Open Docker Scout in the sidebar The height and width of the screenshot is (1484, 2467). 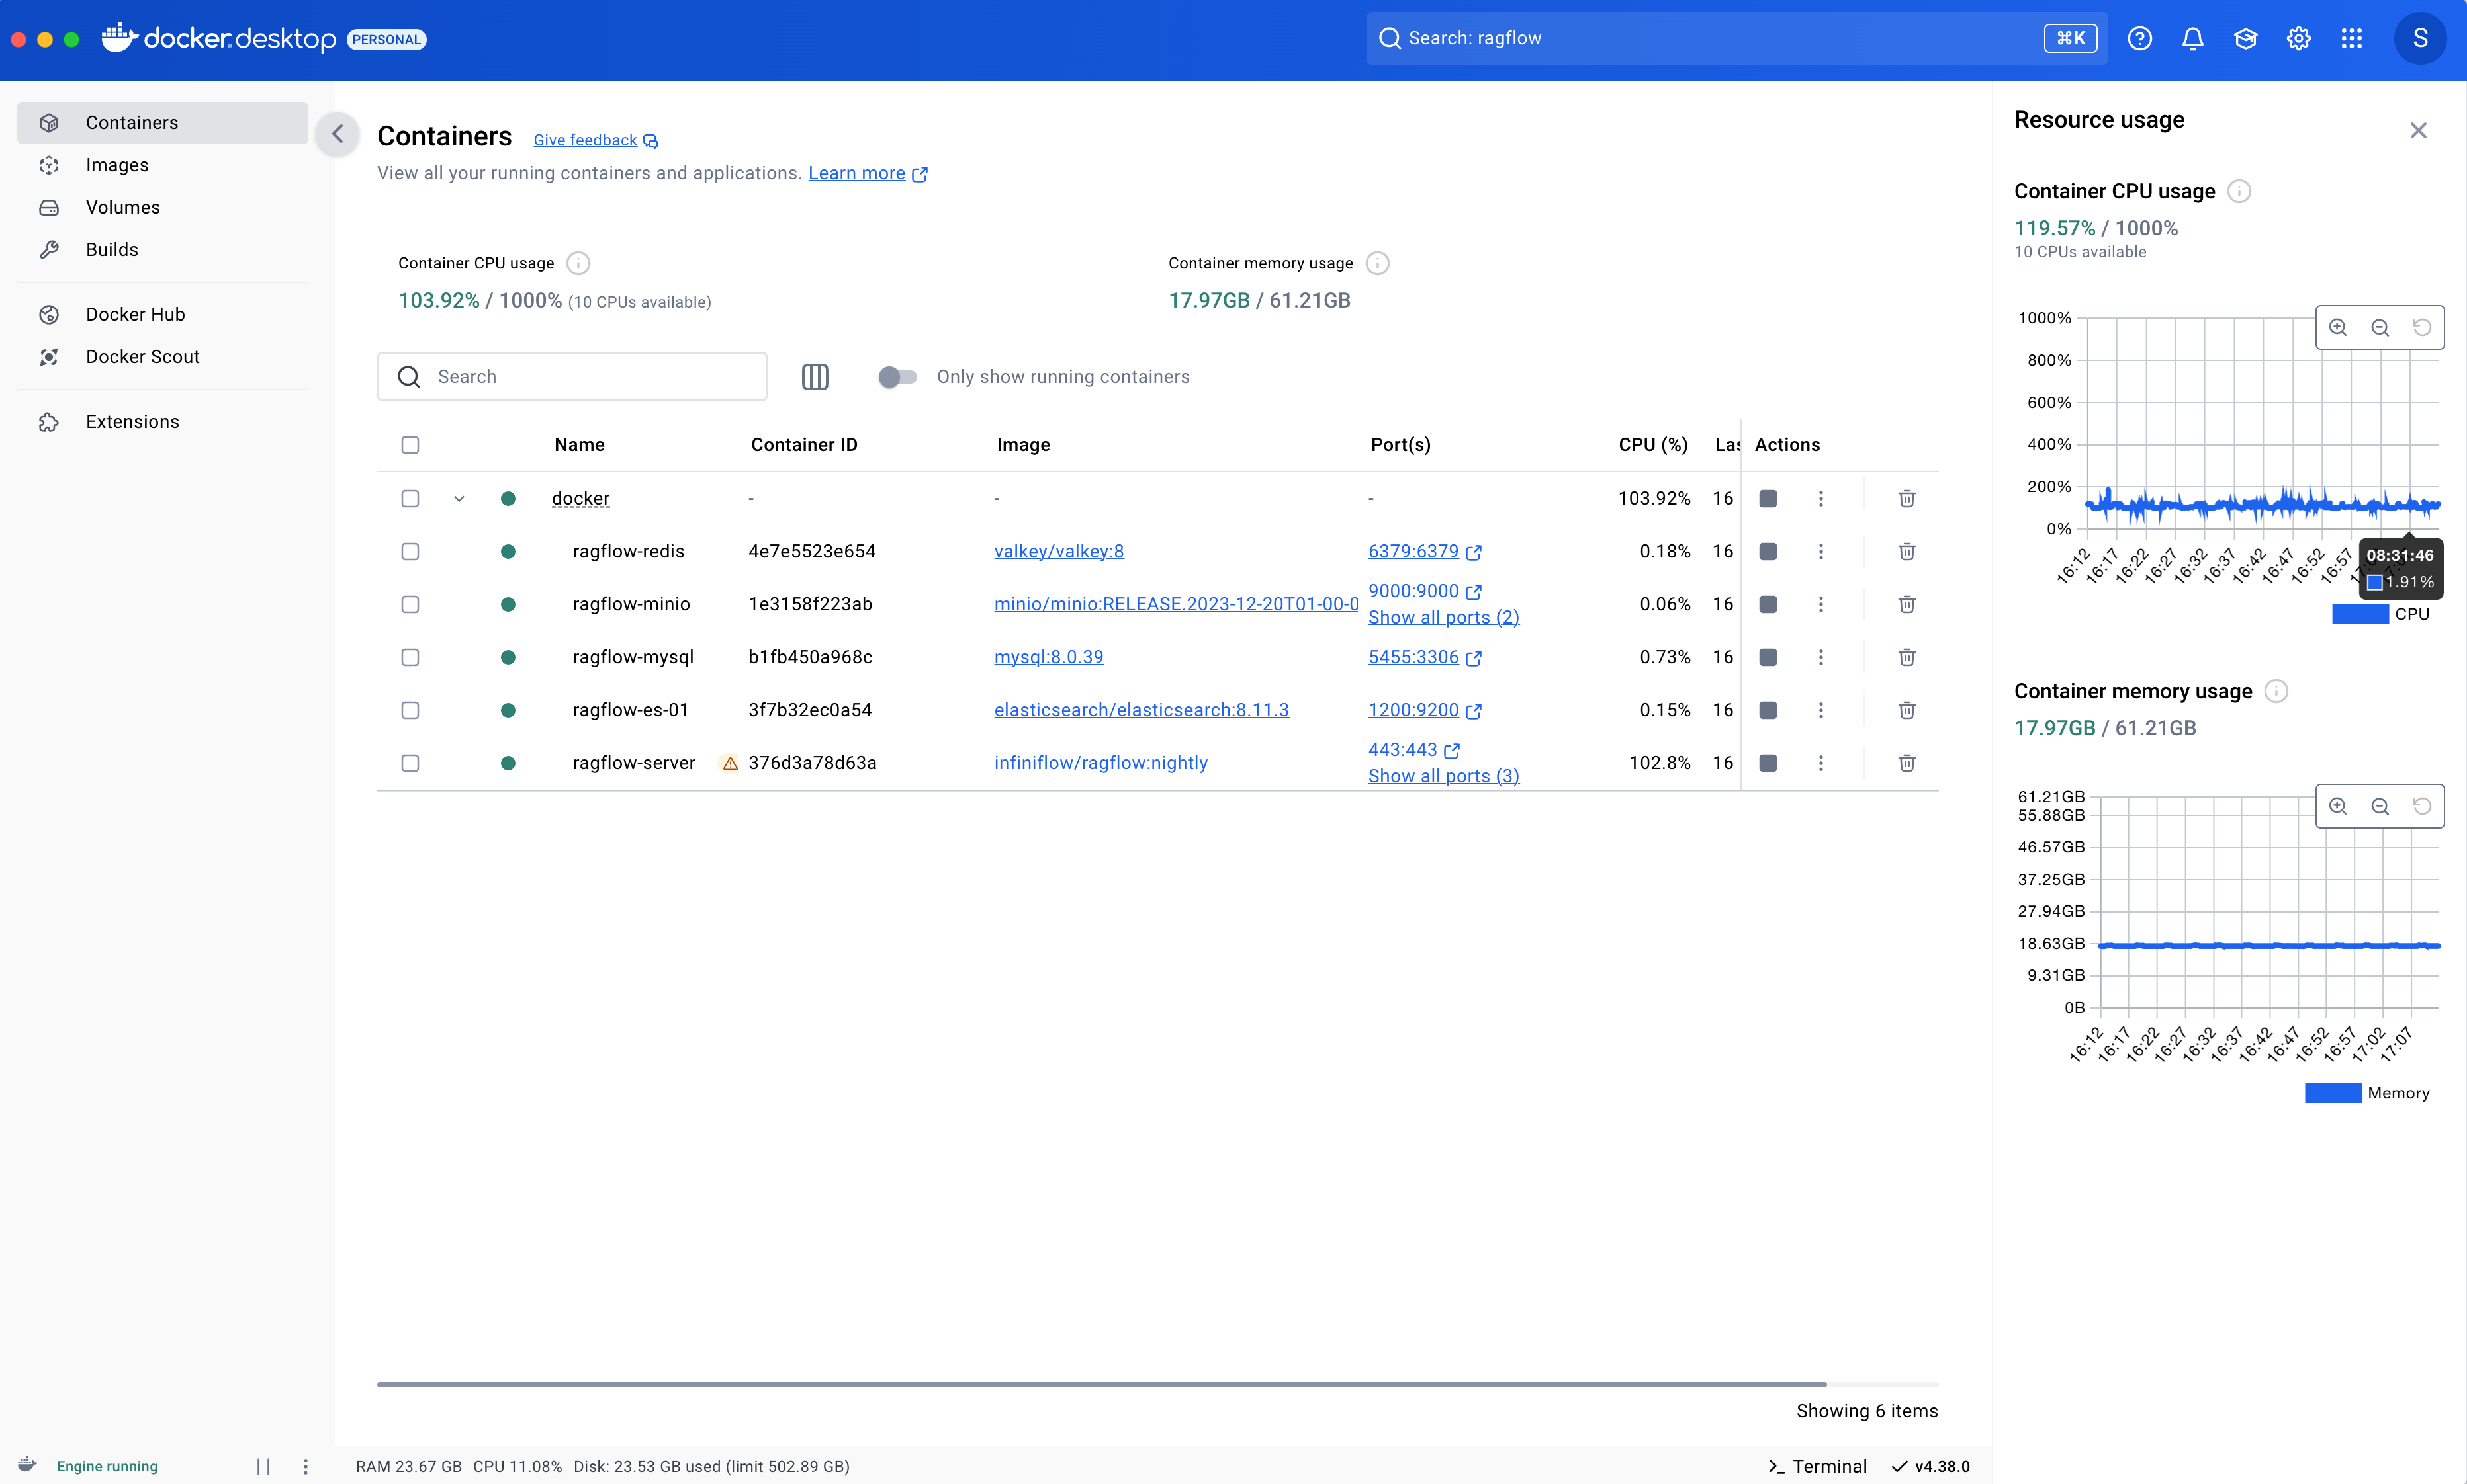coord(162,356)
